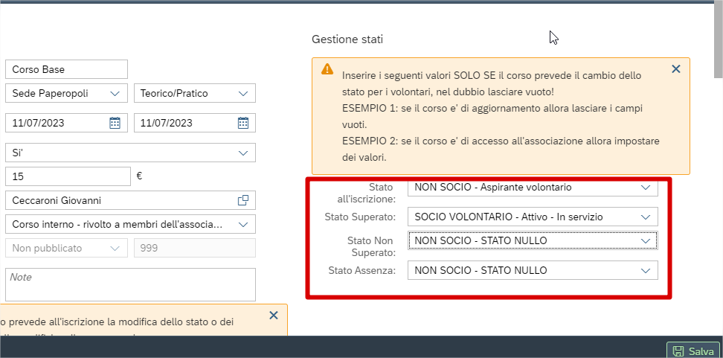Open calendar picker for the start date

[115, 123]
